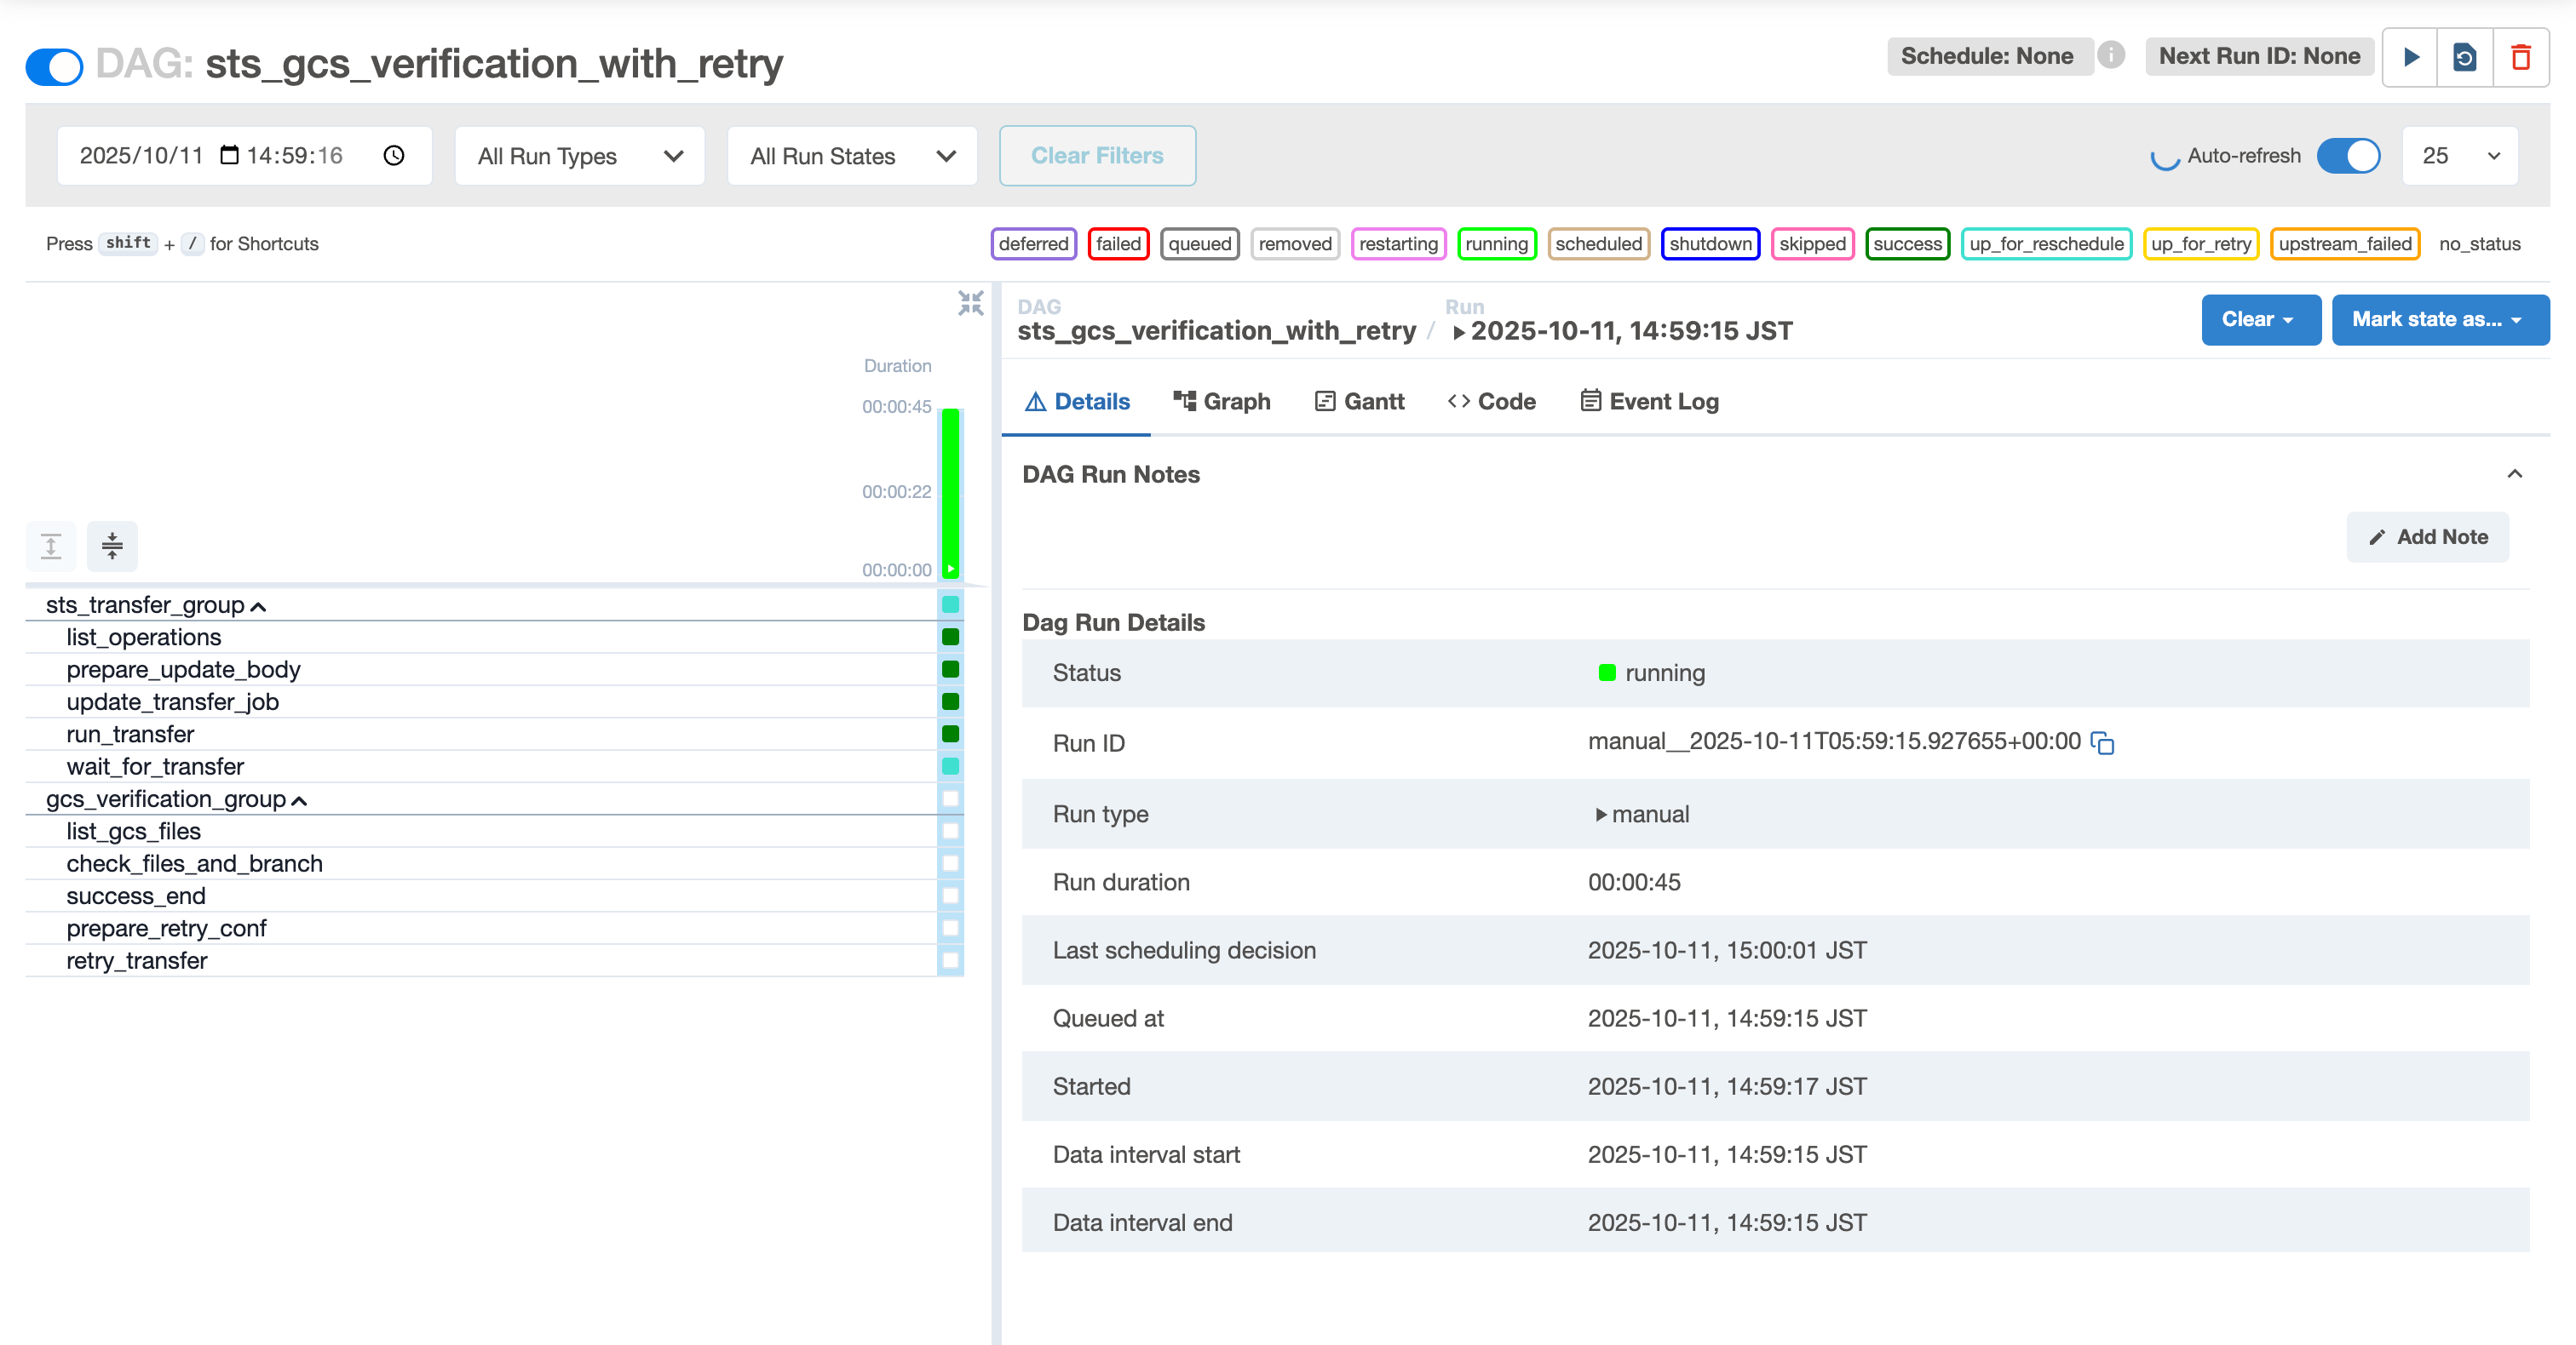Select the green run duration bar

[x=950, y=489]
